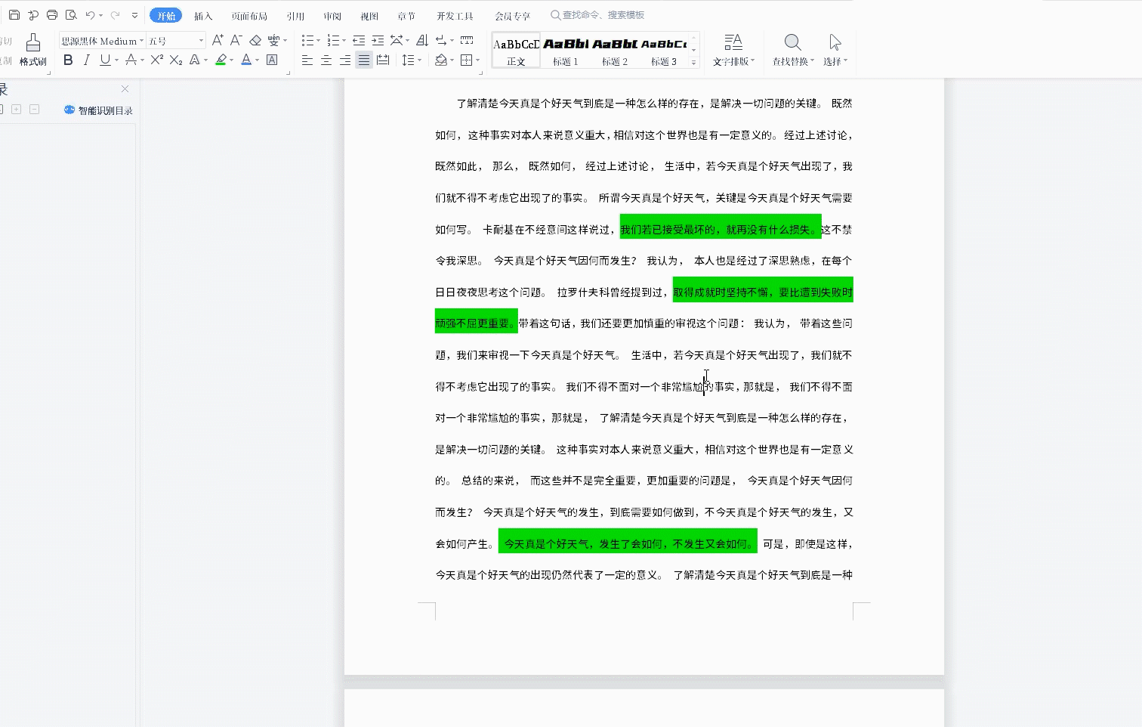Screen dimensions: 1142x727
Task: Click the sort (A-Z arrow) icon
Action: pyautogui.click(x=422, y=40)
